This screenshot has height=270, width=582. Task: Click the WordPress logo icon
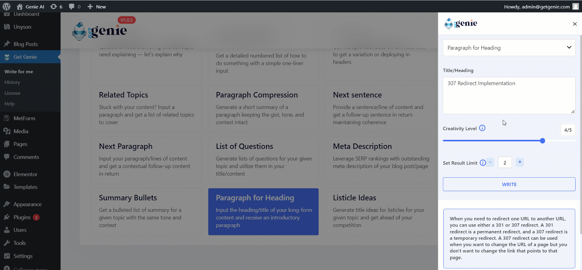click(6, 6)
